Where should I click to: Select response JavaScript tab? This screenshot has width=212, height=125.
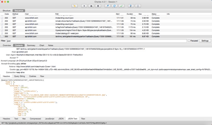pos(50,119)
